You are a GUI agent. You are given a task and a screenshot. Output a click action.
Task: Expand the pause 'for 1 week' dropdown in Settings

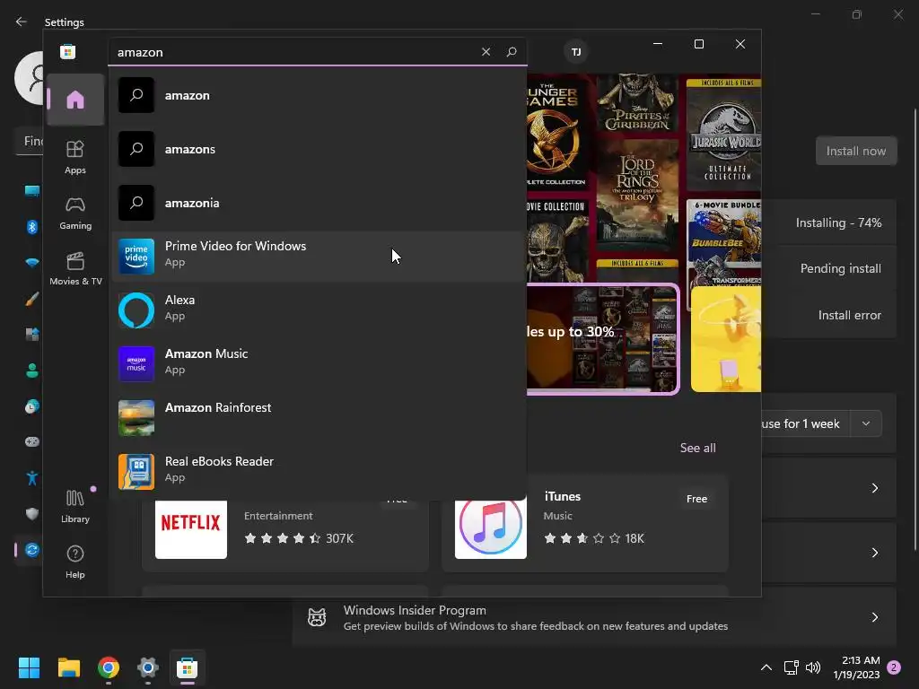[866, 423]
